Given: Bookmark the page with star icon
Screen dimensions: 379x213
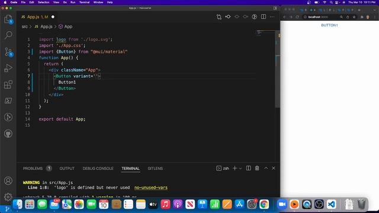Looking at the screenshot, I should coord(354,17).
